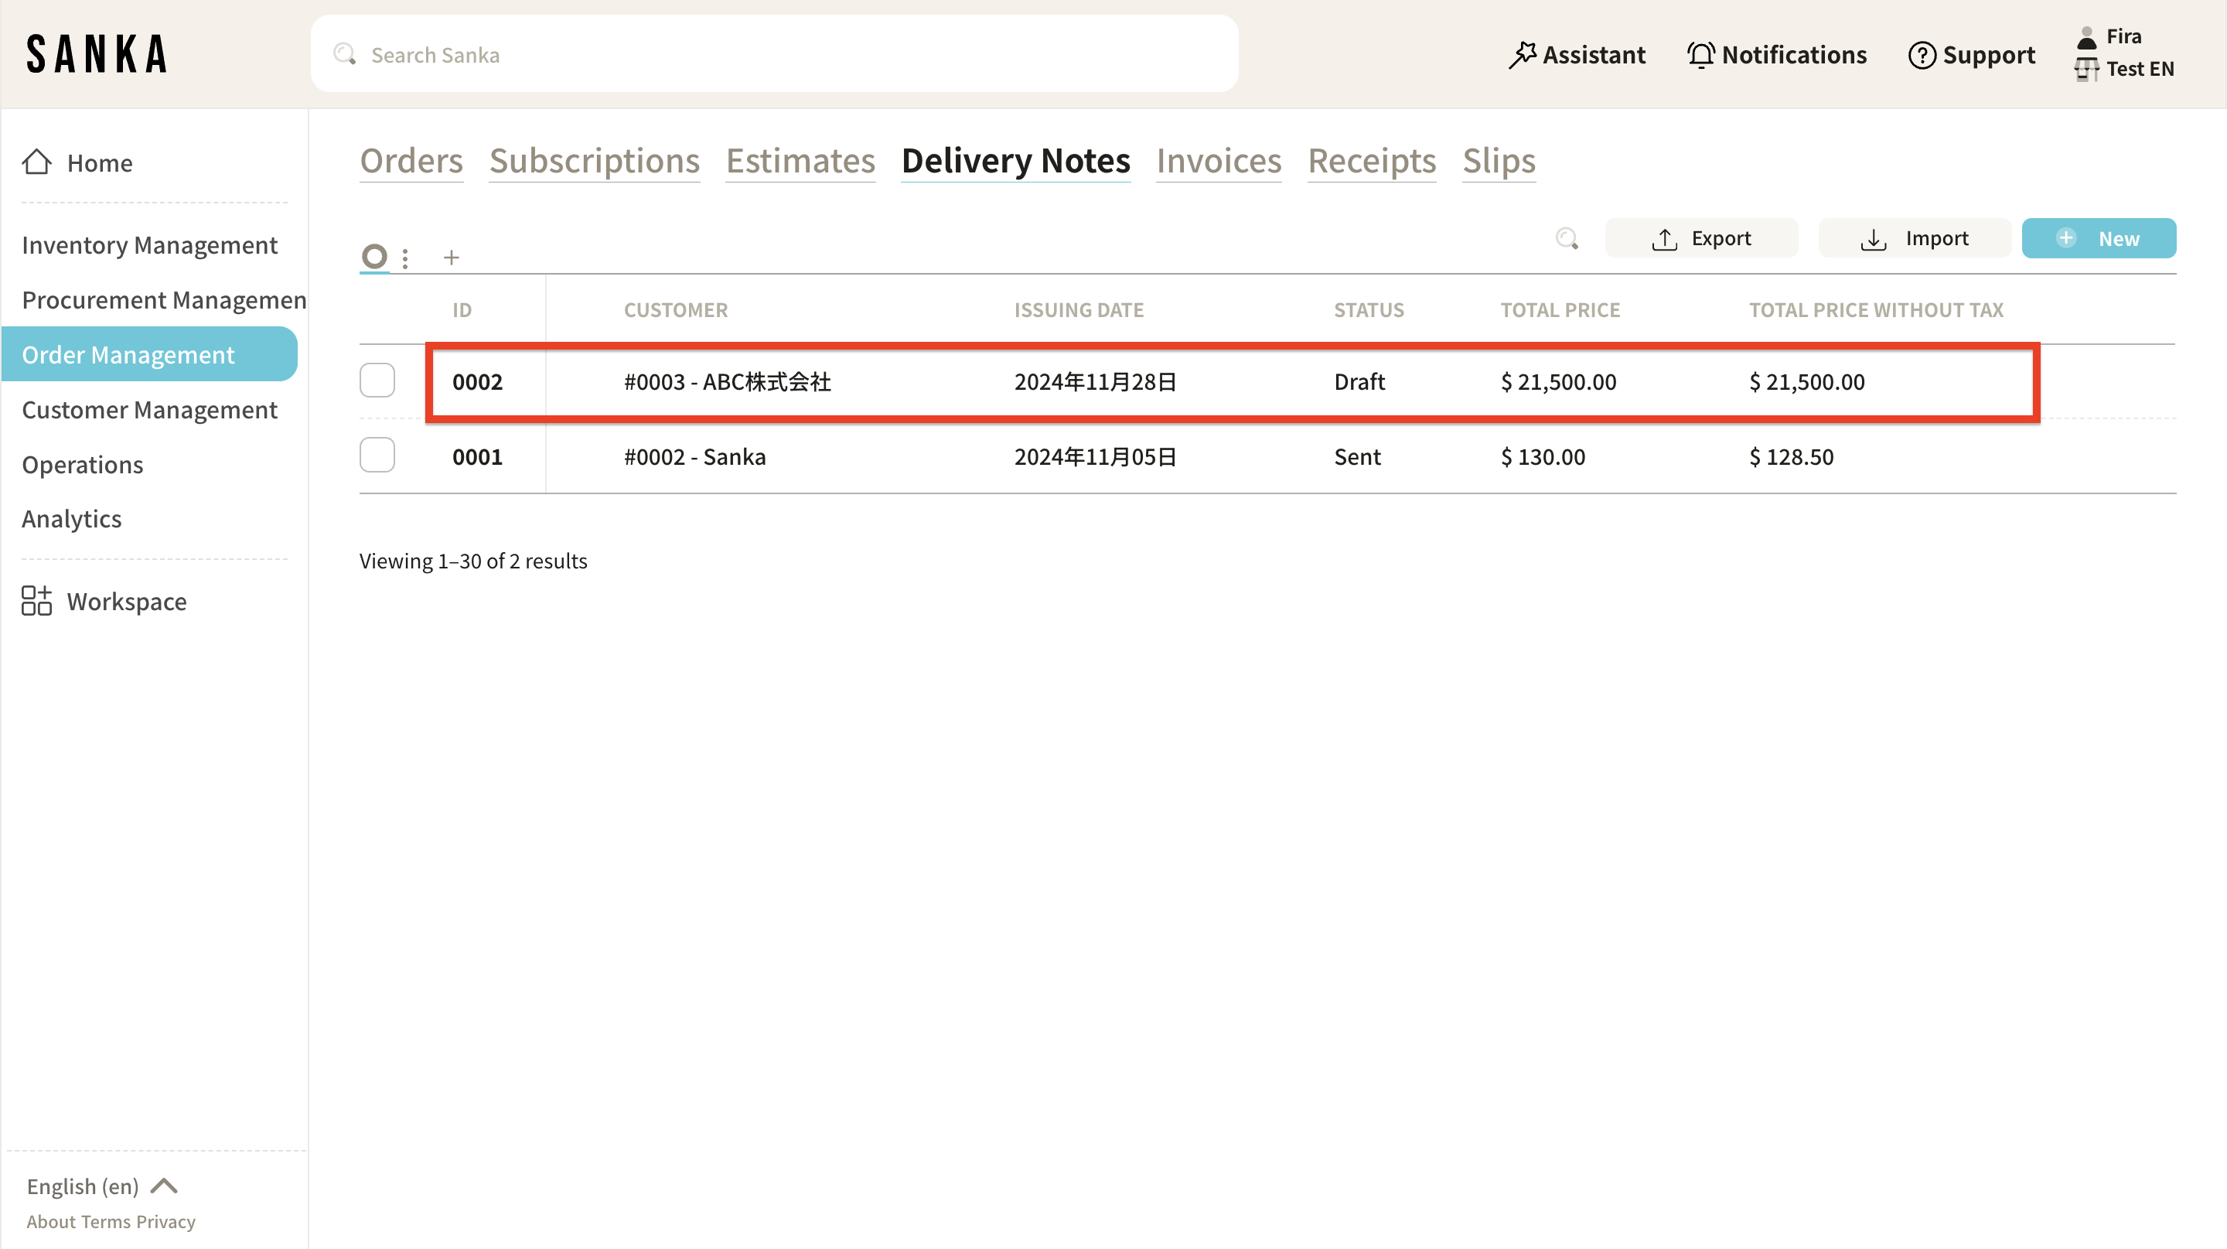
Task: Click the table search magnifier icon
Action: (x=1567, y=238)
